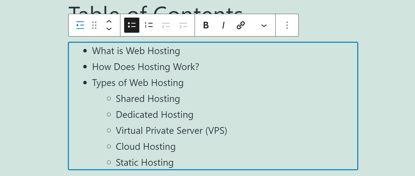
Task: Click the 'What is Web Hosting' entry
Action: coord(136,51)
